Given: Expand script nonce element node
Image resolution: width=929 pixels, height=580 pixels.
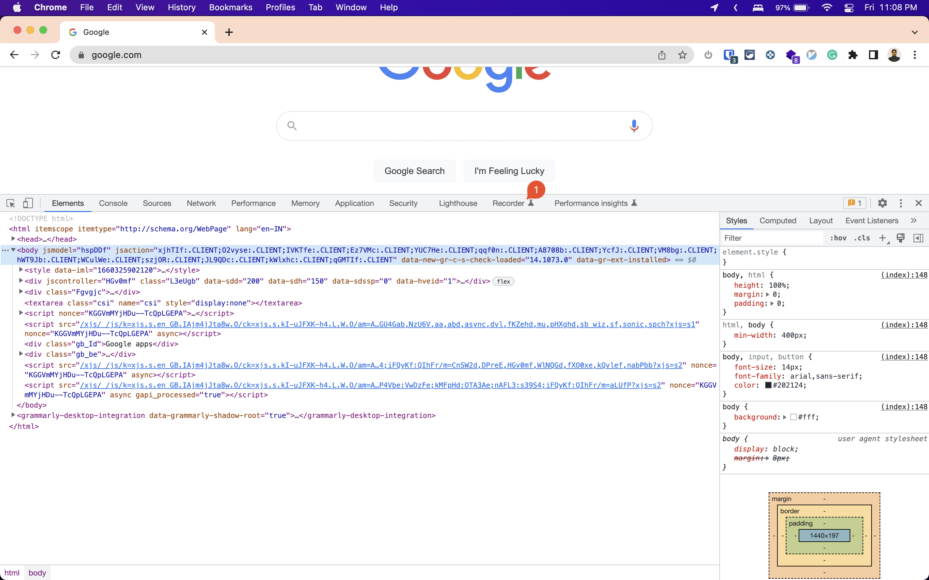Looking at the screenshot, I should pos(21,313).
